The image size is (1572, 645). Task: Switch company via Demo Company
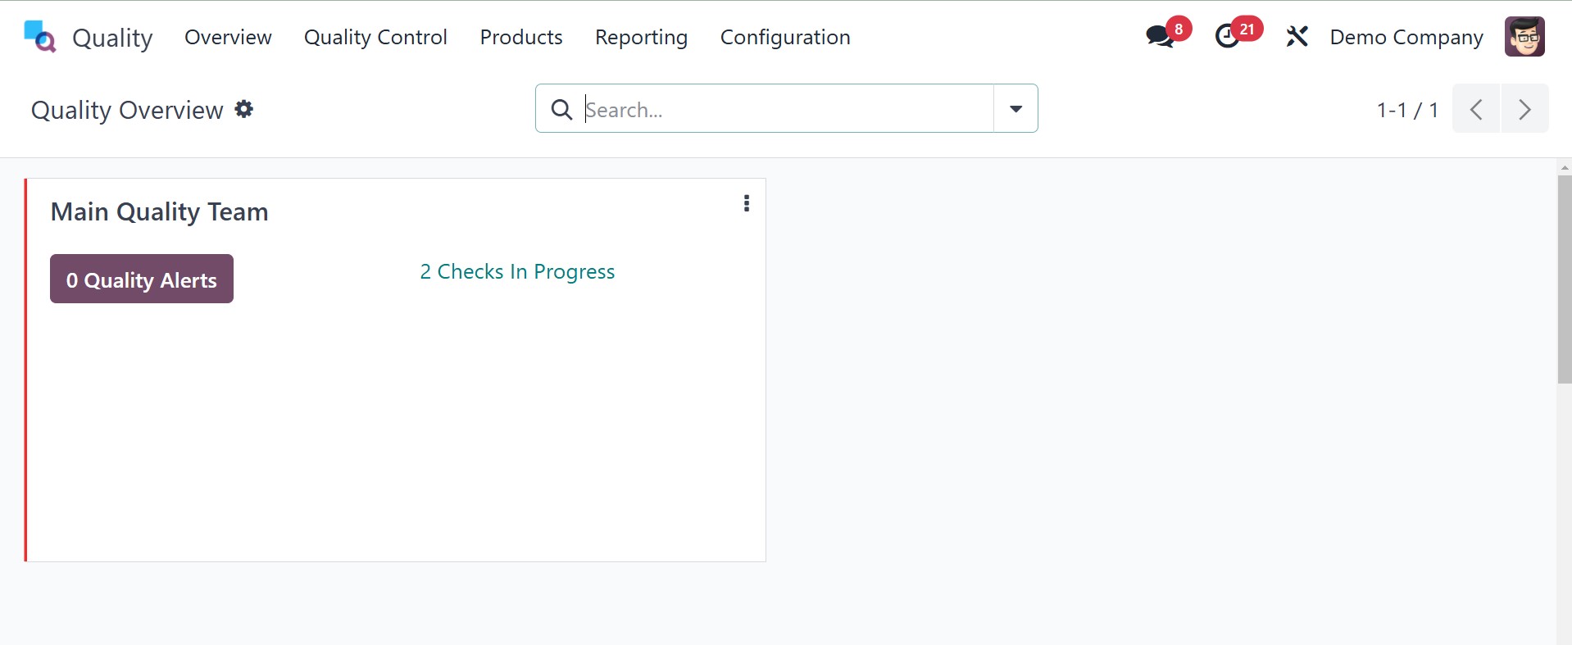coord(1406,37)
